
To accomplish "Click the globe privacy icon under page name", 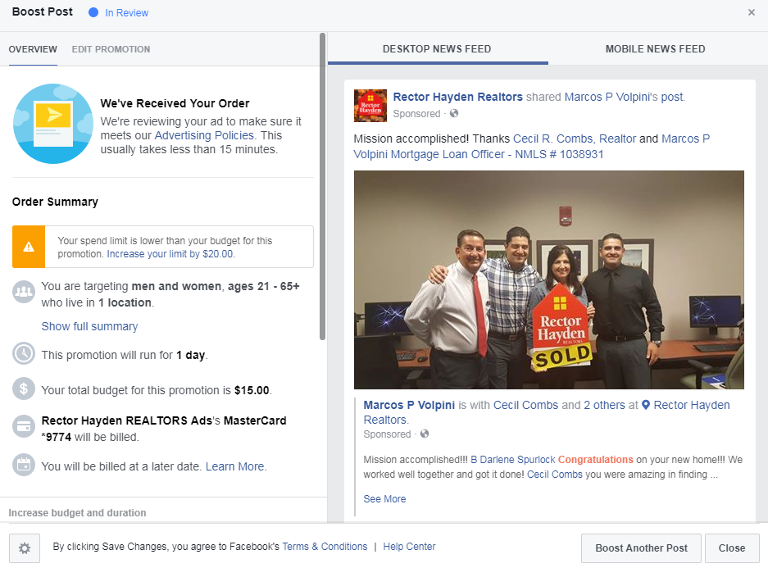I will 454,113.
